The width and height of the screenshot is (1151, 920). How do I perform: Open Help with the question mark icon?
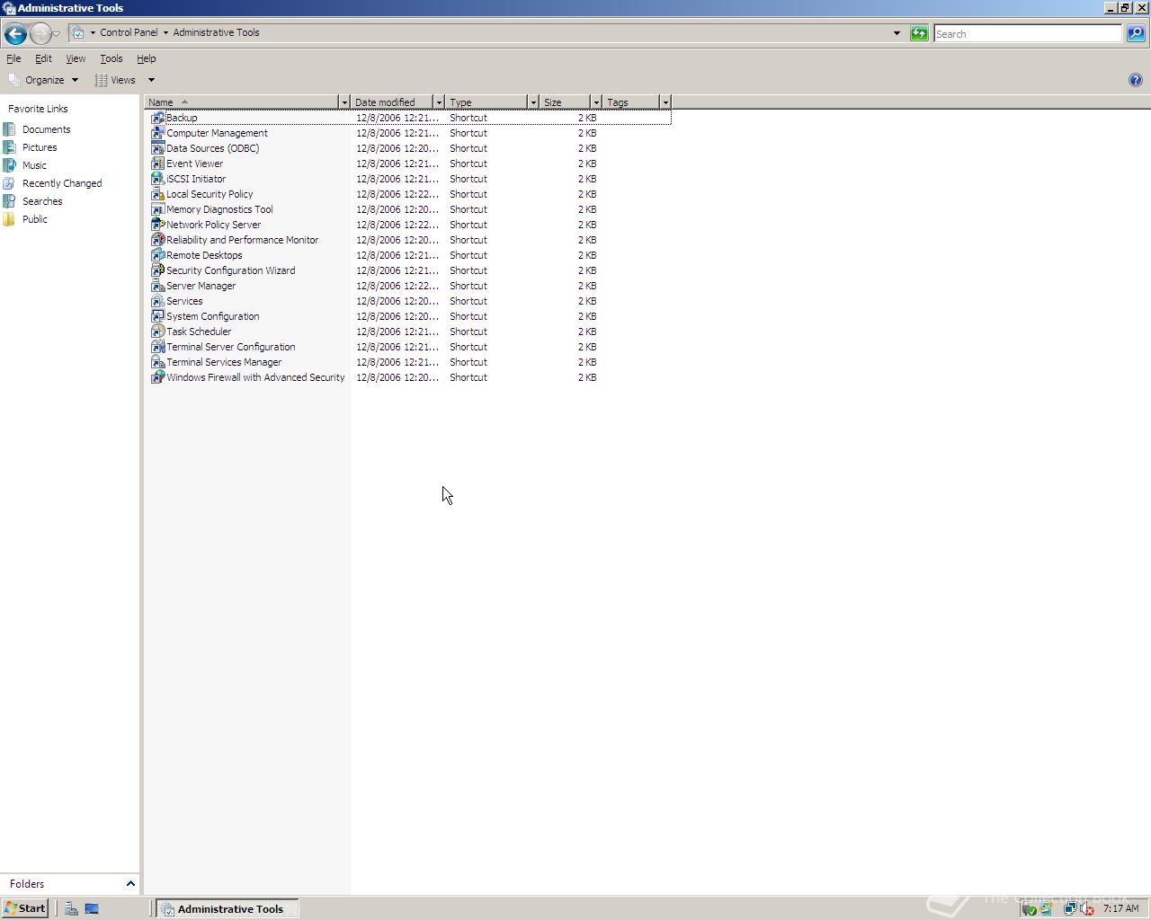click(x=1135, y=80)
